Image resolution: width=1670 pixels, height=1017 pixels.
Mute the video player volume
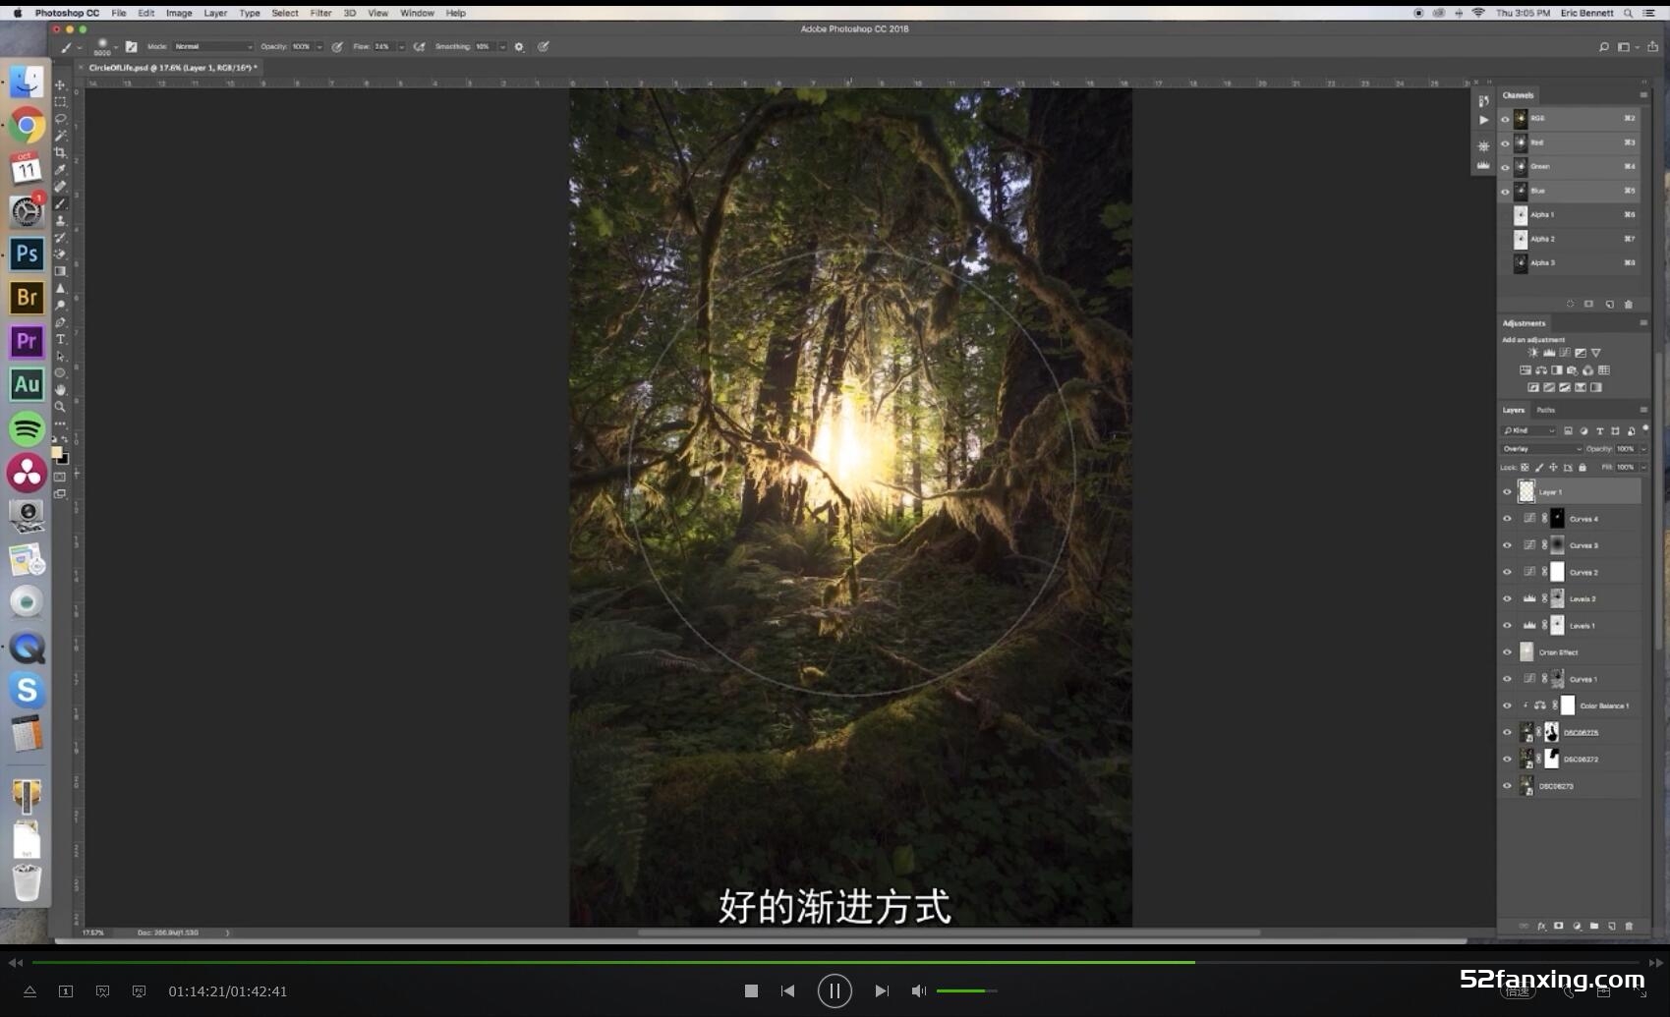pos(918,990)
